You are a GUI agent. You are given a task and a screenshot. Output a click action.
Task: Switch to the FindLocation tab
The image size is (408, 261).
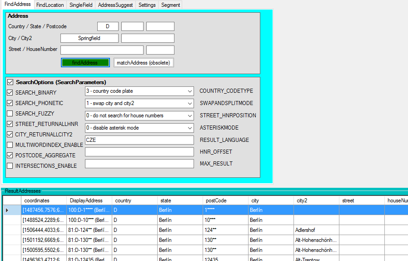click(x=50, y=5)
